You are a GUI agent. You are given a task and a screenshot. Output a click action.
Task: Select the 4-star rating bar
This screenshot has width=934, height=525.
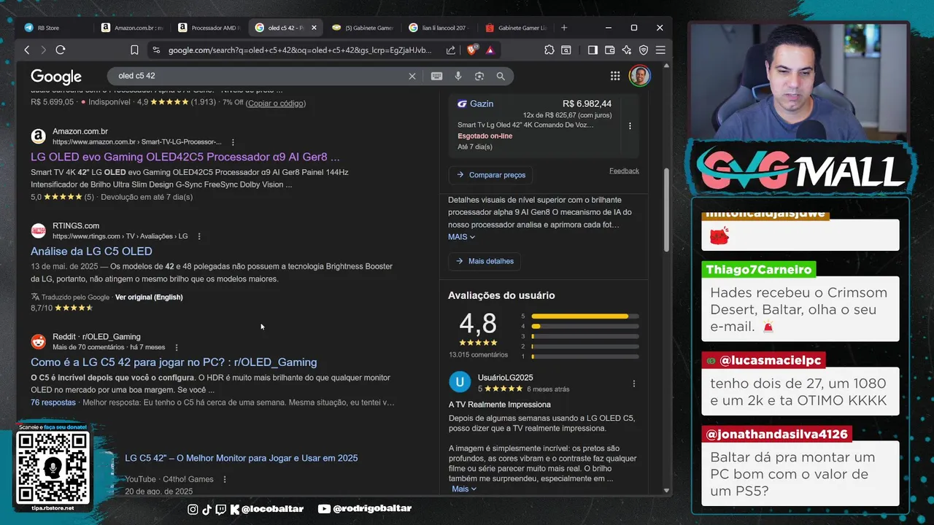click(585, 327)
